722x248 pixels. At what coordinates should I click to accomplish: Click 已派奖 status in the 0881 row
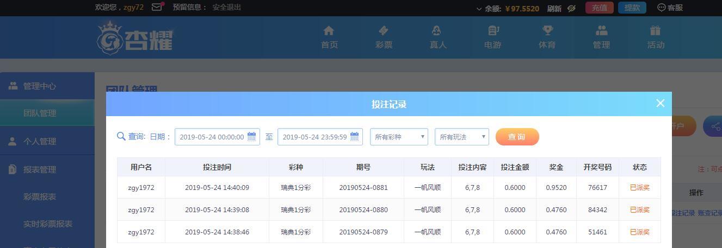(x=640, y=188)
